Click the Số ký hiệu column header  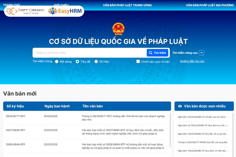click(15, 106)
